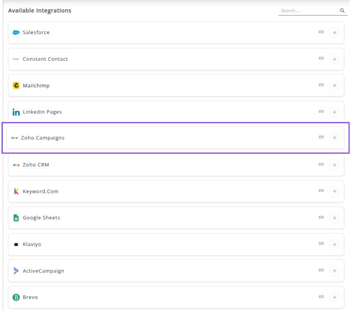Screen dimensions: 351x314
Task: Select the Google Sheets integration label
Action: [x=41, y=218]
